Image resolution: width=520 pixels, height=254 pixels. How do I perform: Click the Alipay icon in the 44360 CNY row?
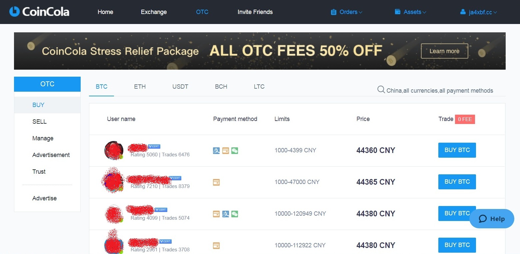(216, 151)
